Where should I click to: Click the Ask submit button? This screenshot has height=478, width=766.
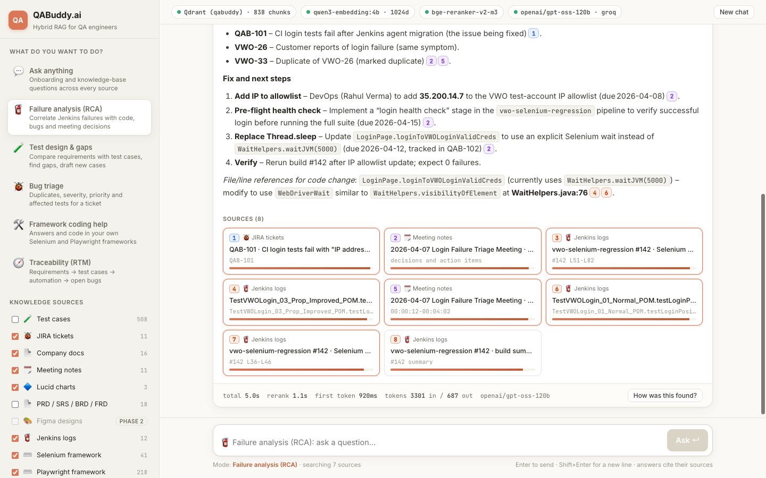pos(687,440)
